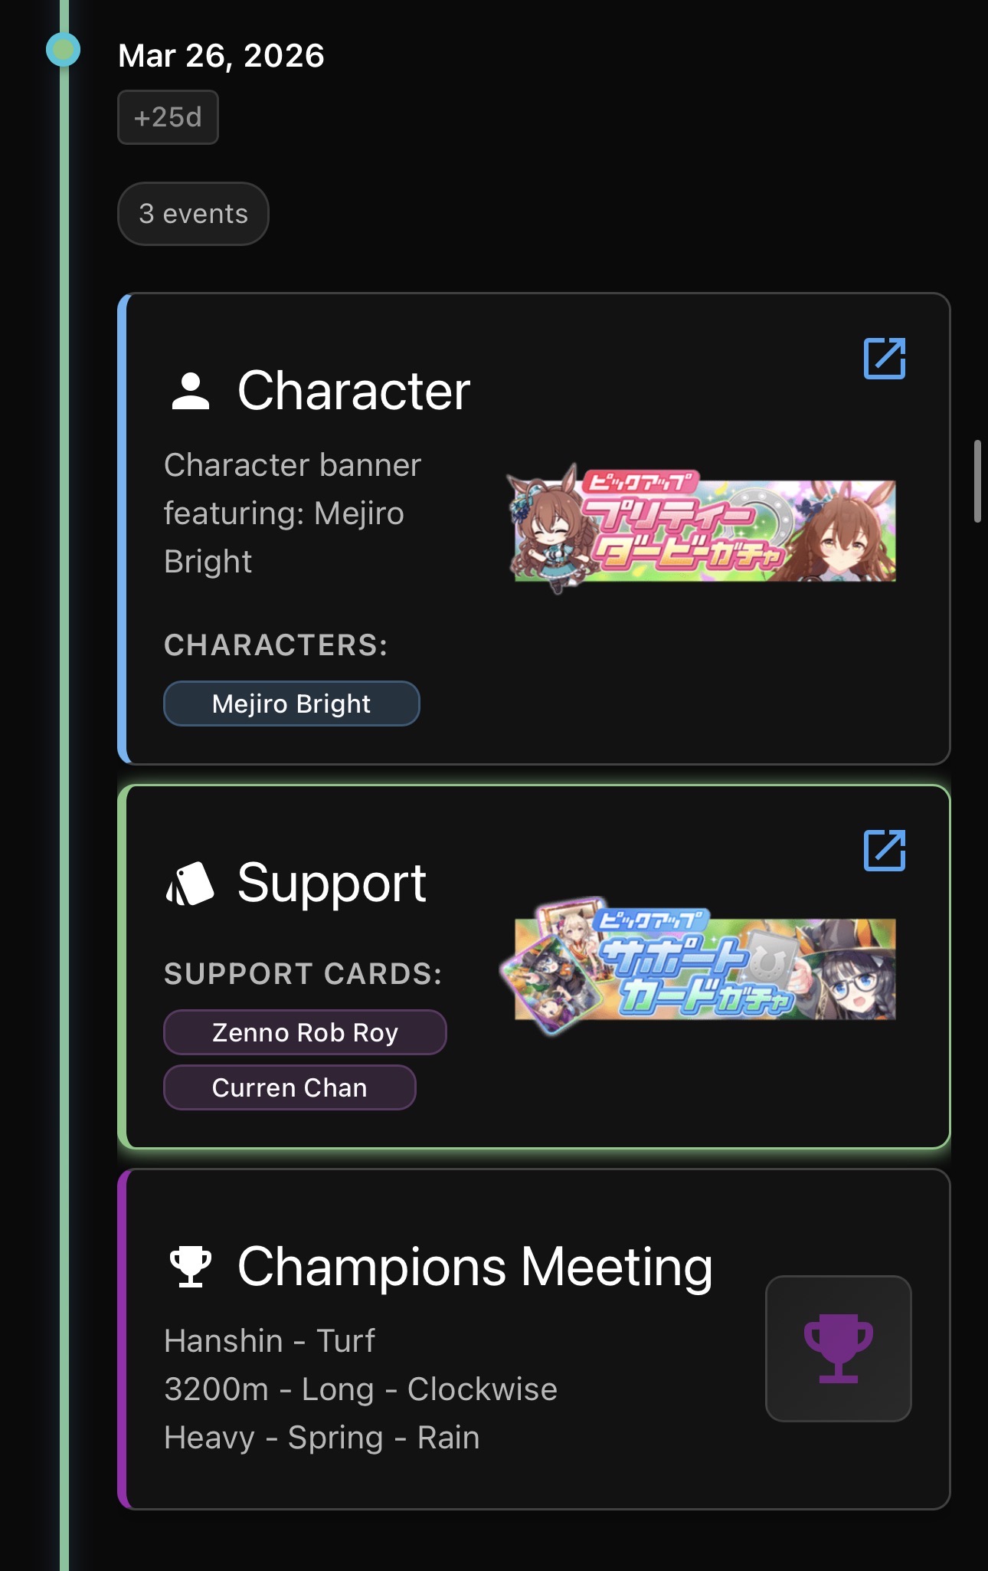988x1571 pixels.
Task: Click the trophy icon beside Champions Meeting
Action: (190, 1267)
